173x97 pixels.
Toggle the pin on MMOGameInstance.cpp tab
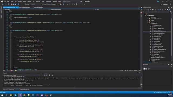(x=16, y=7)
